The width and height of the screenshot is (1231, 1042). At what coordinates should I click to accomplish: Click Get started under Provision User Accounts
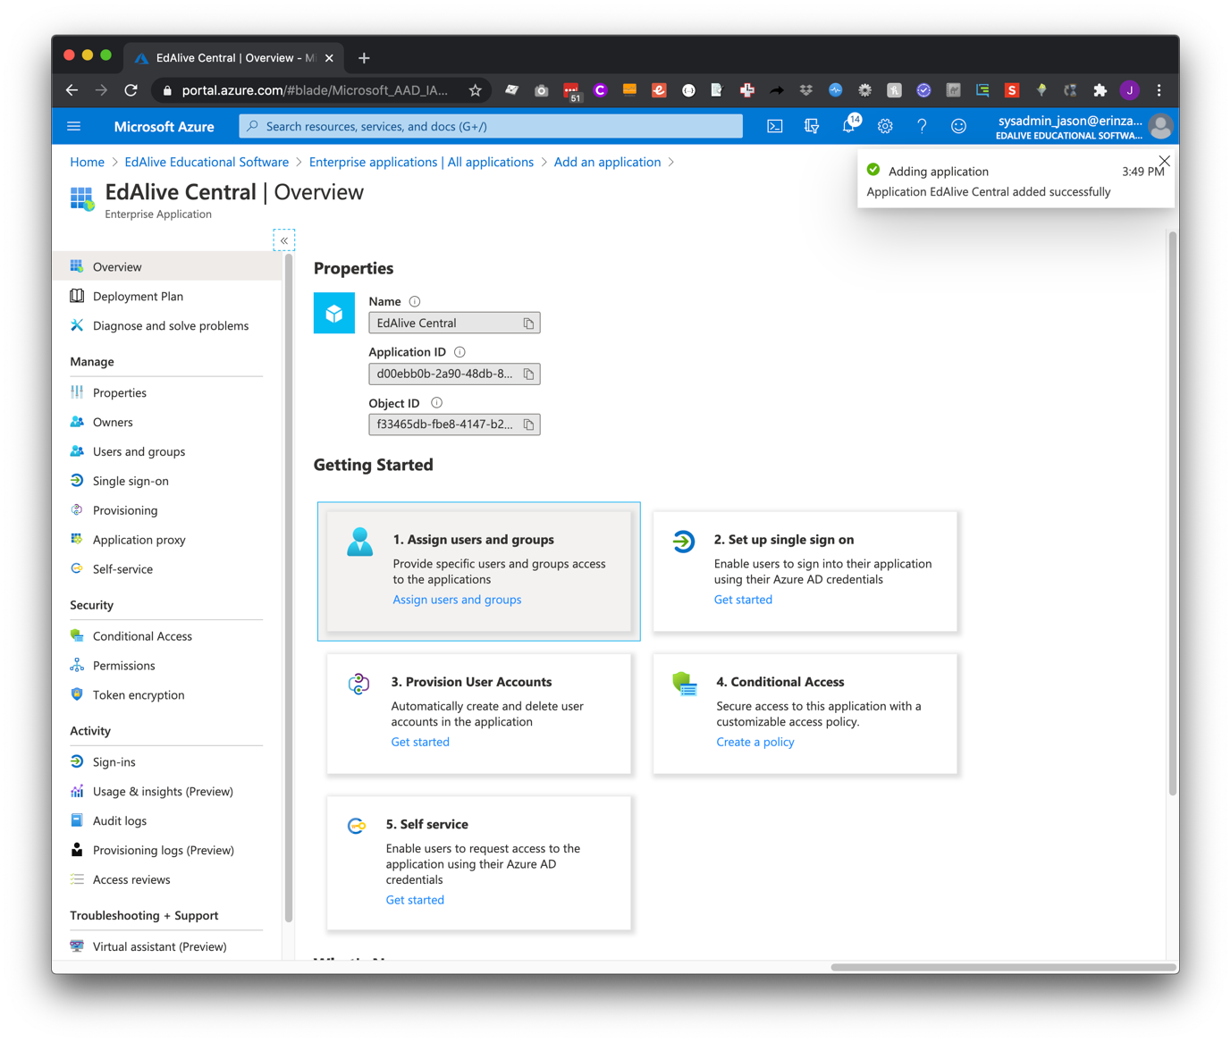(420, 742)
